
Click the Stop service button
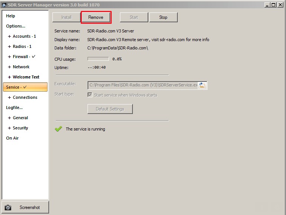pyautogui.click(x=163, y=17)
